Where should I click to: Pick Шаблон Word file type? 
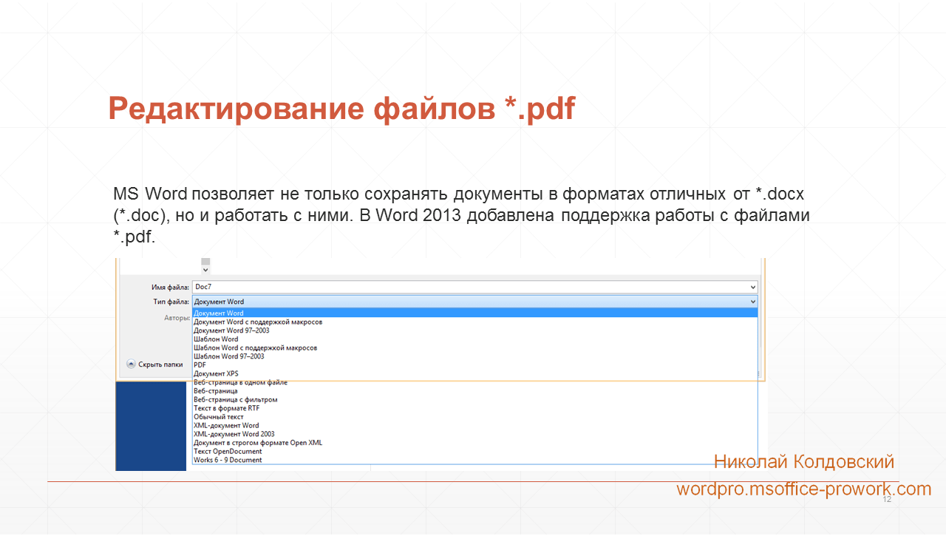216,339
